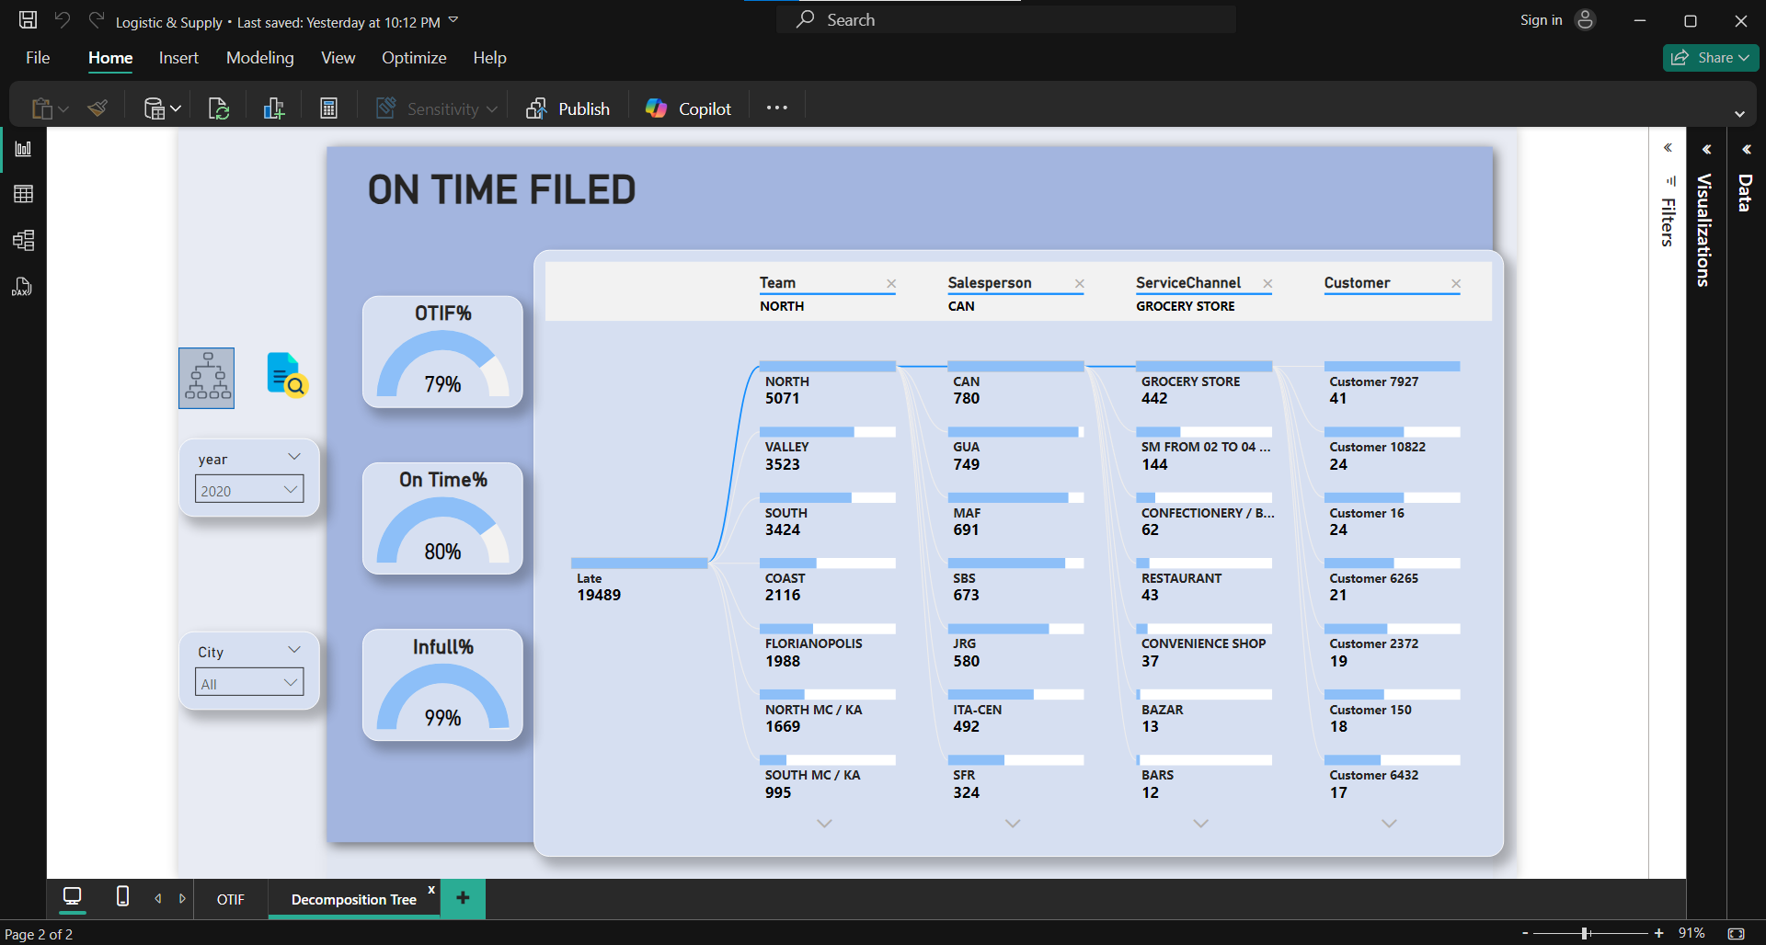Collapse the ribbon chevron

1739,114
